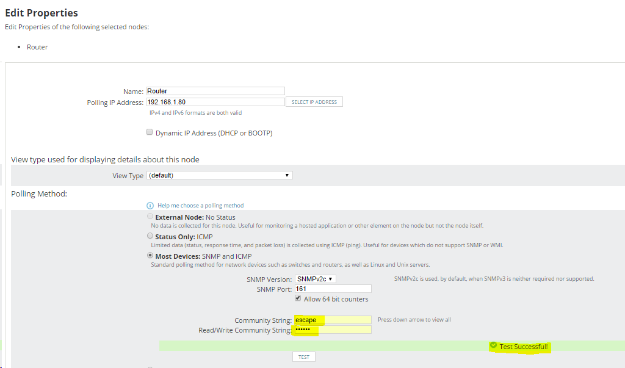Select External Node: No Status polling
The height and width of the screenshot is (368, 625).
coord(150,216)
